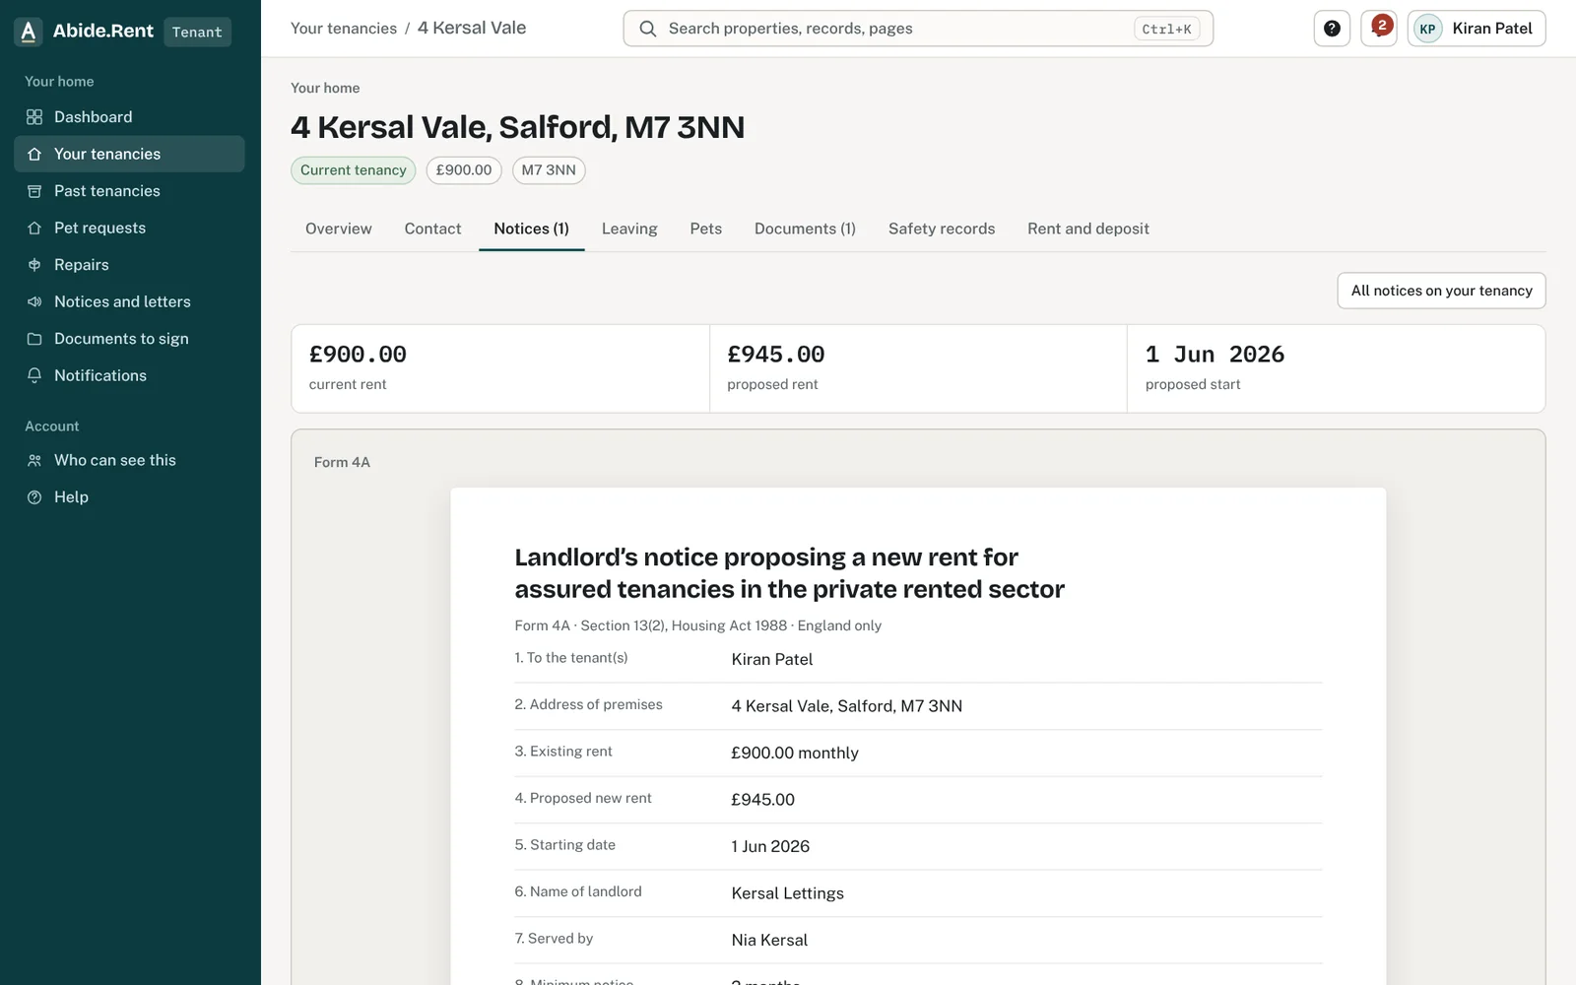The height and width of the screenshot is (985, 1576).
Task: Go to the Safety records tab
Action: pos(942,229)
